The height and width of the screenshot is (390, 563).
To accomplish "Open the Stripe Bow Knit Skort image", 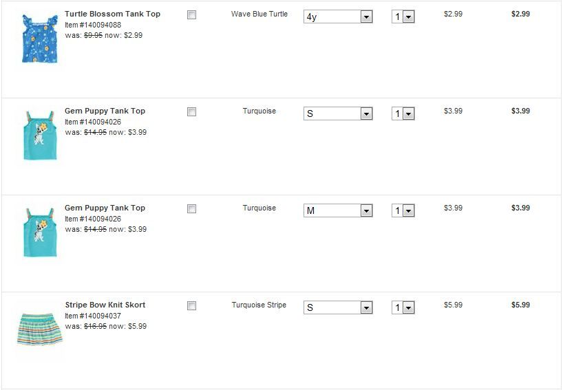I will tap(39, 329).
